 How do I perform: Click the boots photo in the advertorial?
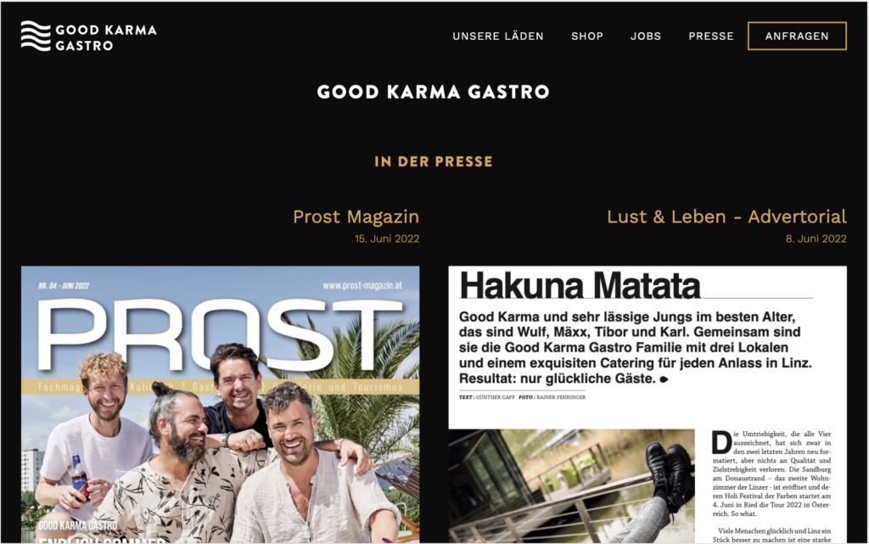(x=571, y=485)
